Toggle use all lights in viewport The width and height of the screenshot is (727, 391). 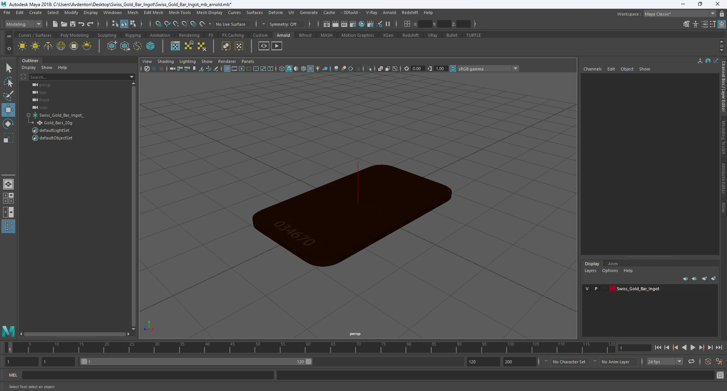tap(318, 69)
